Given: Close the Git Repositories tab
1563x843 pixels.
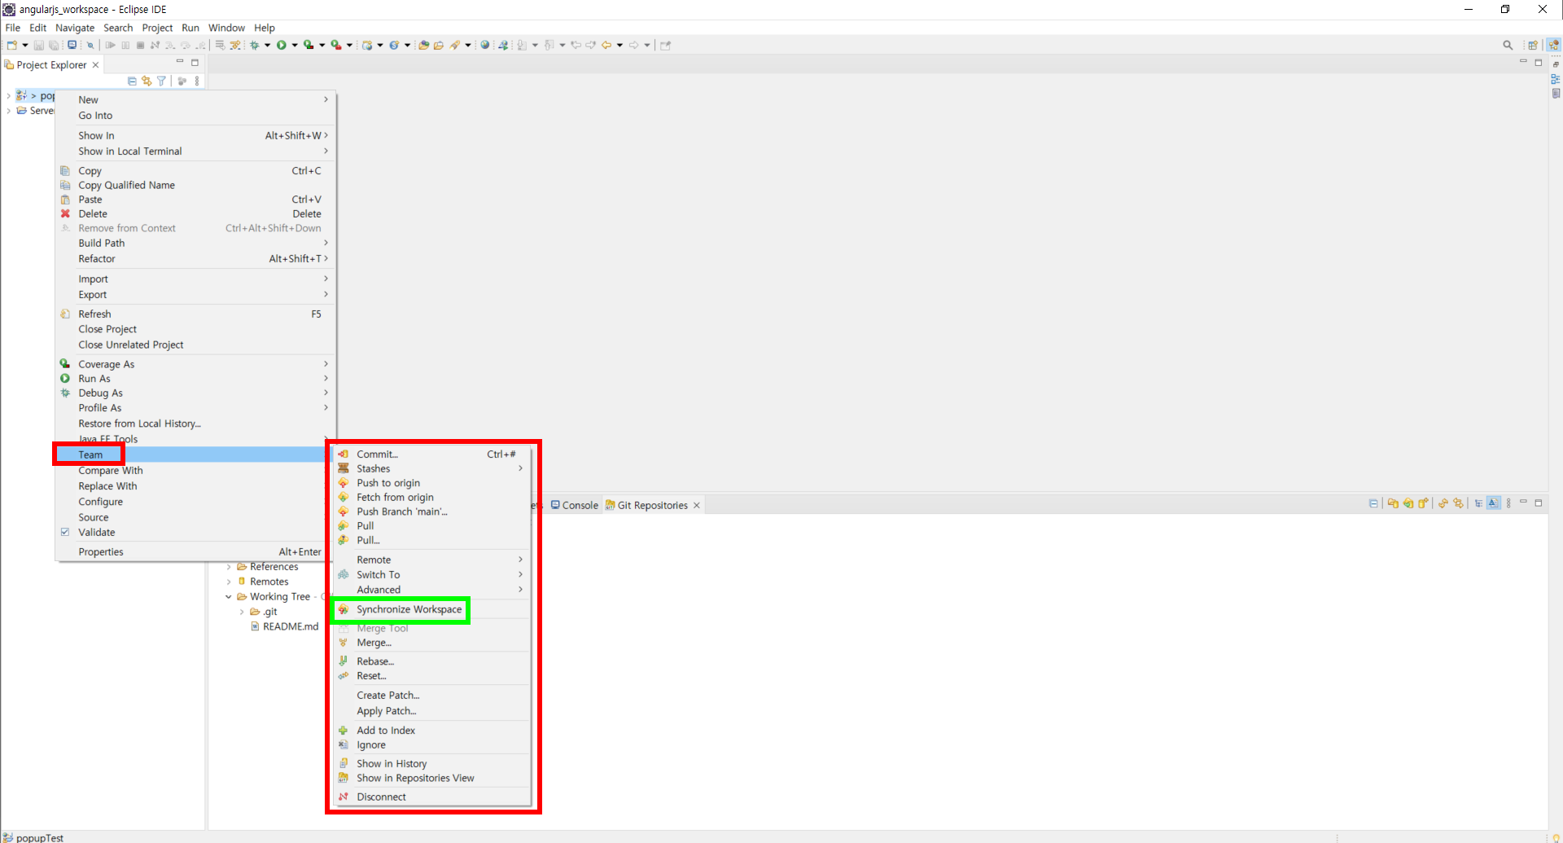Looking at the screenshot, I should (x=697, y=506).
